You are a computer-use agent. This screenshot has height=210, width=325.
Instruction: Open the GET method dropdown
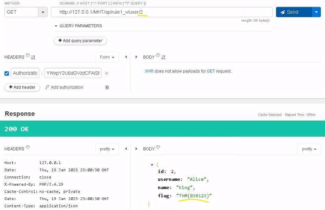click(x=42, y=12)
